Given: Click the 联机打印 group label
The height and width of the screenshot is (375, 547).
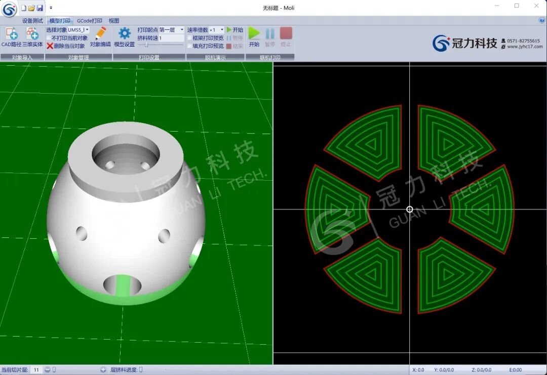Looking at the screenshot, I should [270, 58].
